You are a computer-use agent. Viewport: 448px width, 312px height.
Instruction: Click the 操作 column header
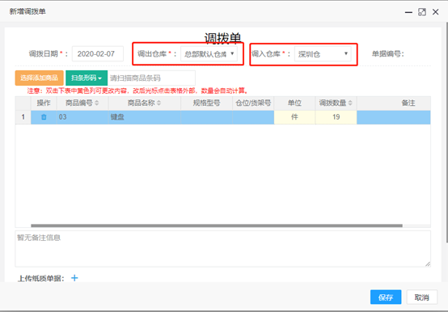click(44, 103)
